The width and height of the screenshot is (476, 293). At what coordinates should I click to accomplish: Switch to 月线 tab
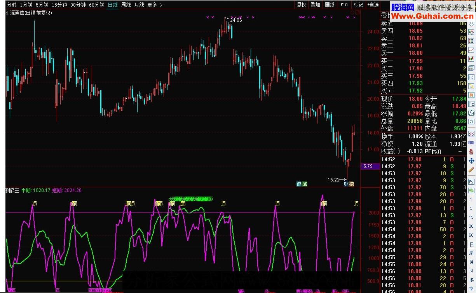139,5
